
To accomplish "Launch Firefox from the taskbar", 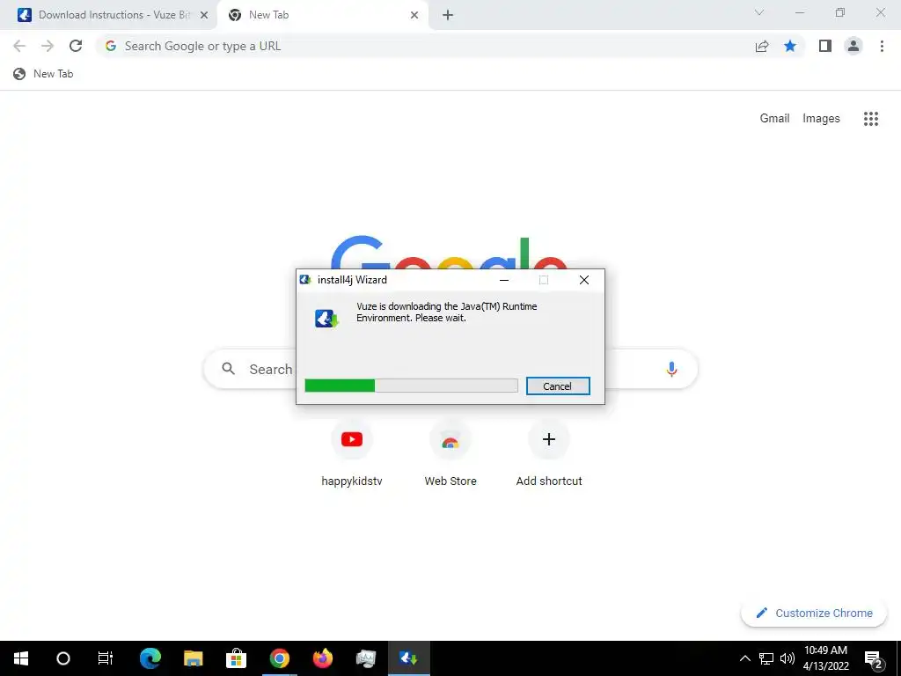I will (x=322, y=658).
